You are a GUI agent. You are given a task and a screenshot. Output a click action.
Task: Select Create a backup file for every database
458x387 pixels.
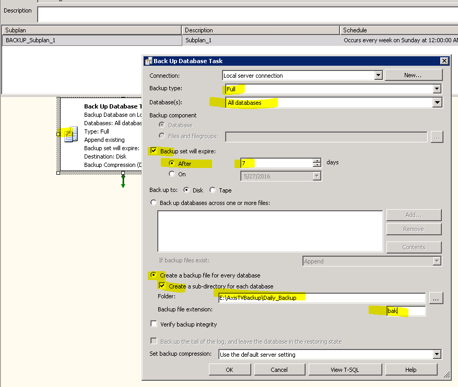[x=154, y=275]
